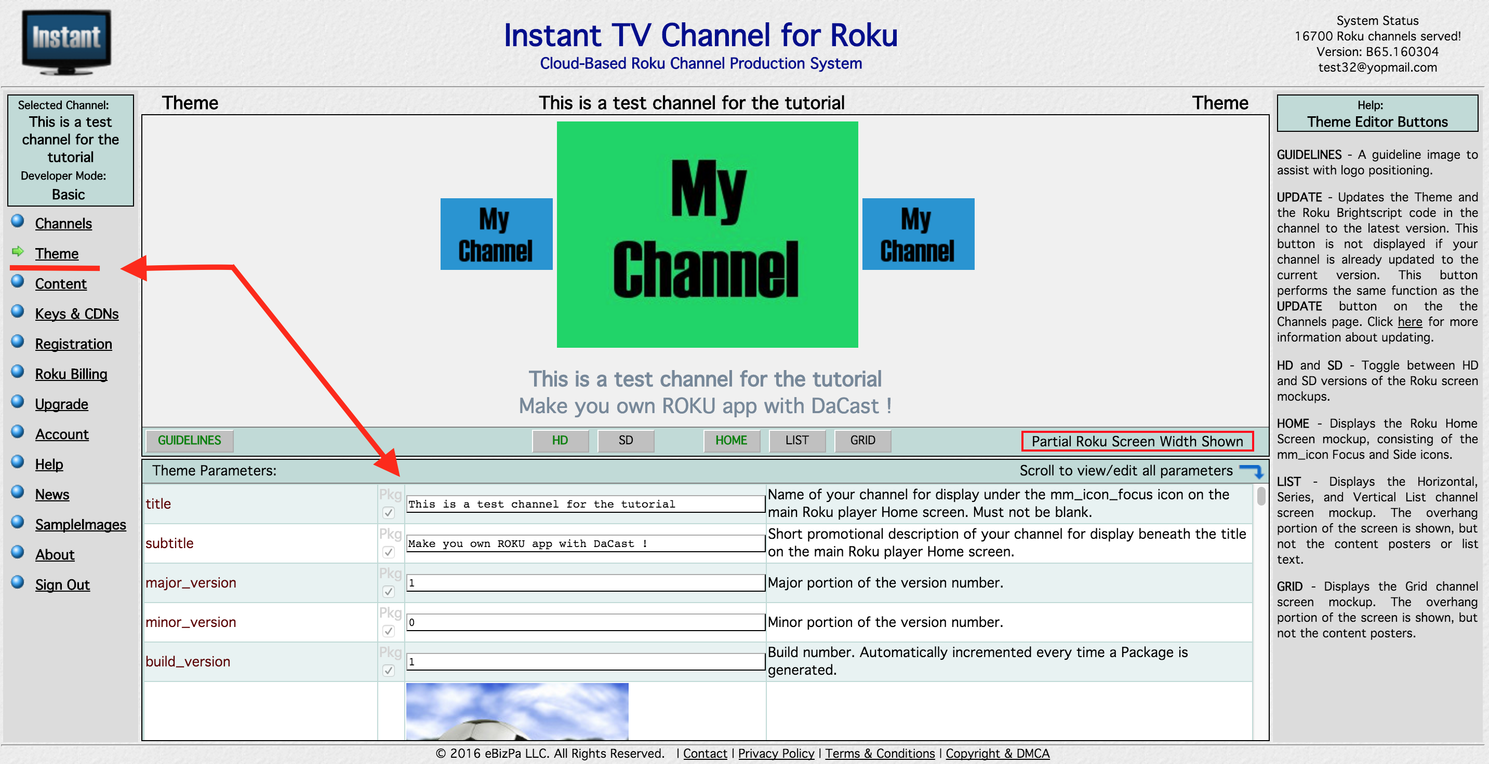Click the blue bullet beside Sign Out
The height and width of the screenshot is (764, 1489).
18,581
